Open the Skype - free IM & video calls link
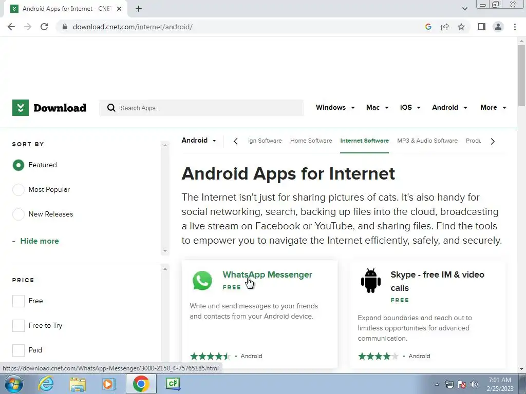Screen dimensions: 526x394 (438, 281)
